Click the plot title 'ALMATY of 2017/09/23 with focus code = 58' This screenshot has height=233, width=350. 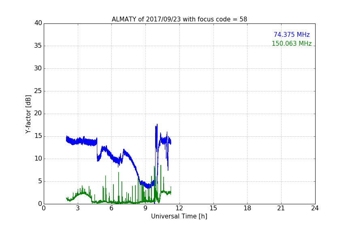179,19
